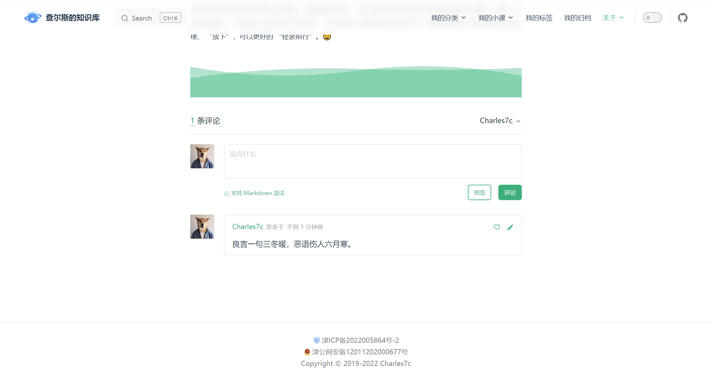The image size is (712, 381).
Task: Click the search magnifier icon
Action: 125,18
